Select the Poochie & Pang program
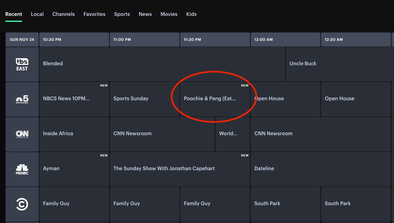This screenshot has height=223, width=394. click(x=215, y=99)
